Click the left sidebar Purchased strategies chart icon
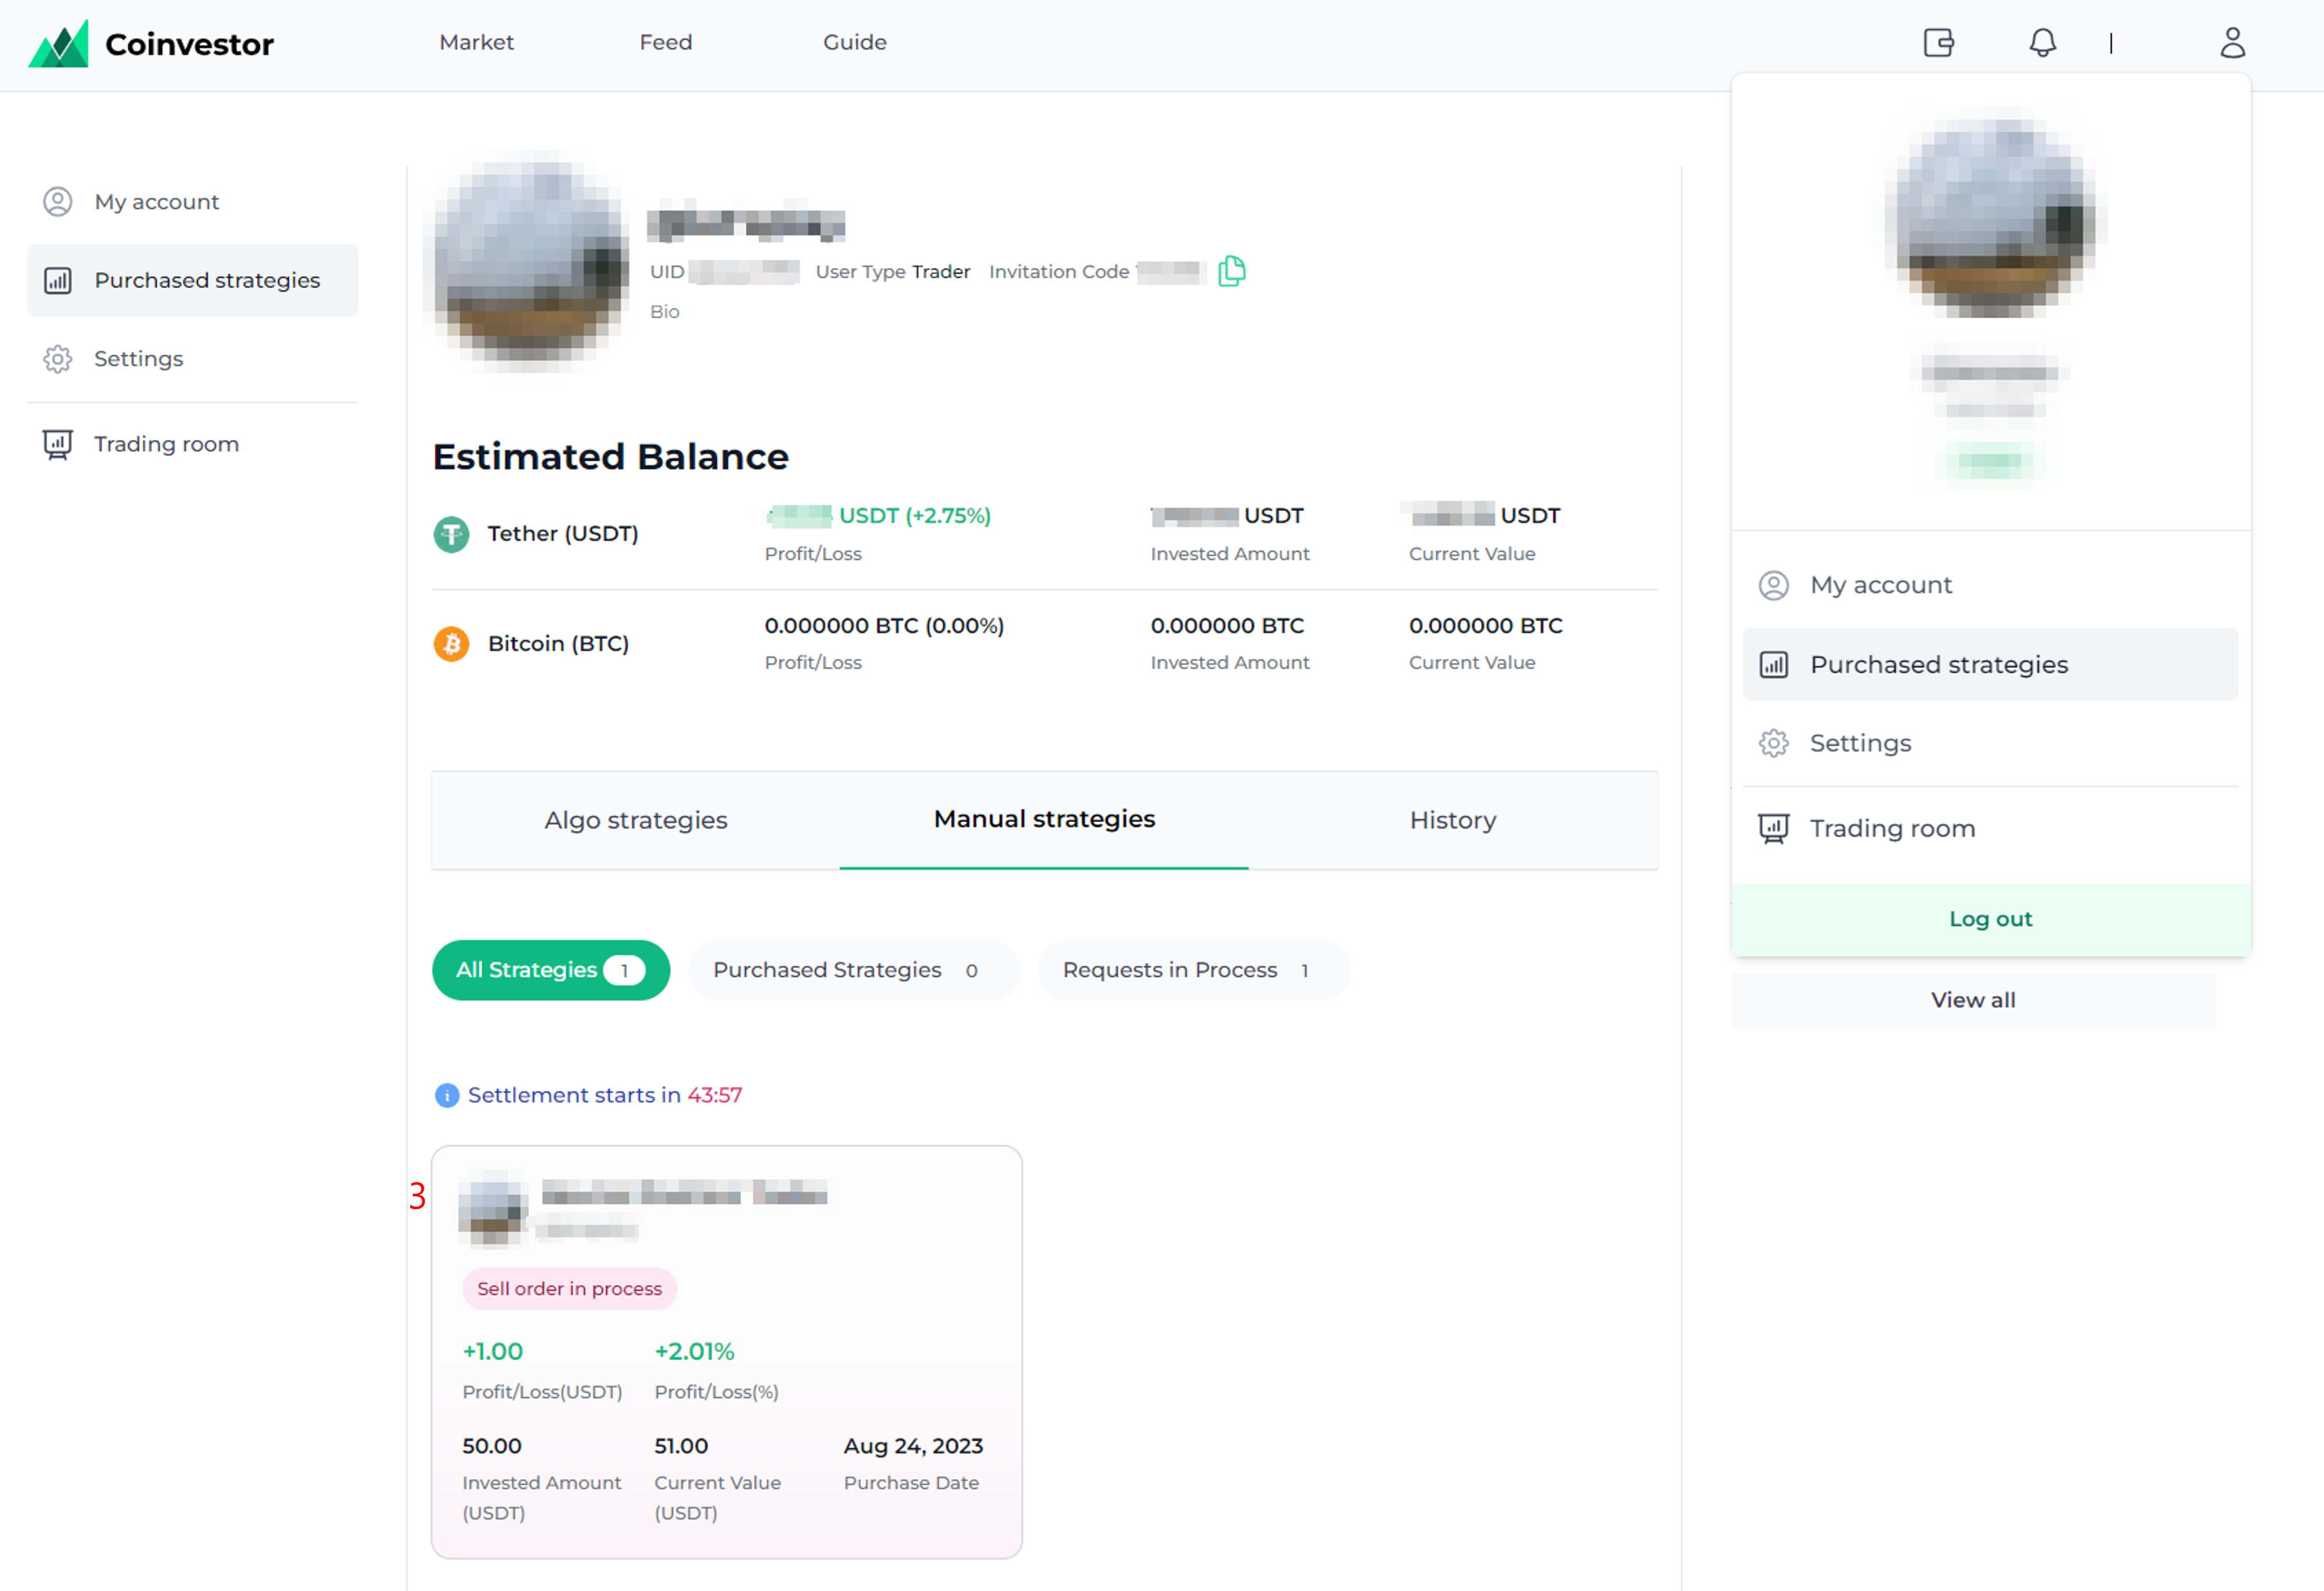 [x=58, y=281]
